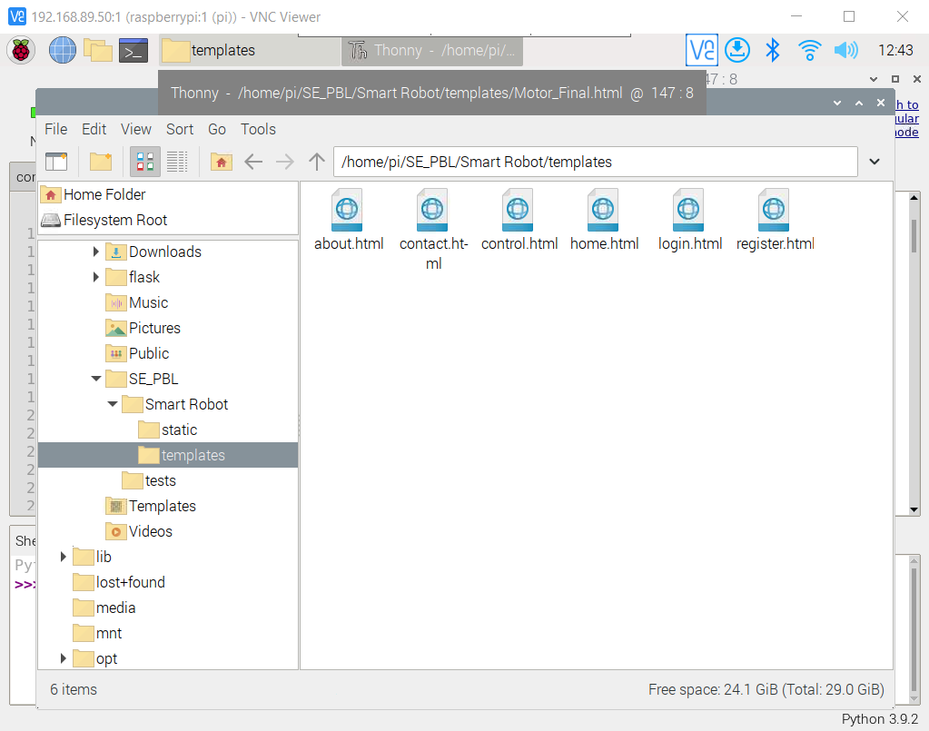Open a new file manager tab
The height and width of the screenshot is (731, 929).
click(x=56, y=161)
